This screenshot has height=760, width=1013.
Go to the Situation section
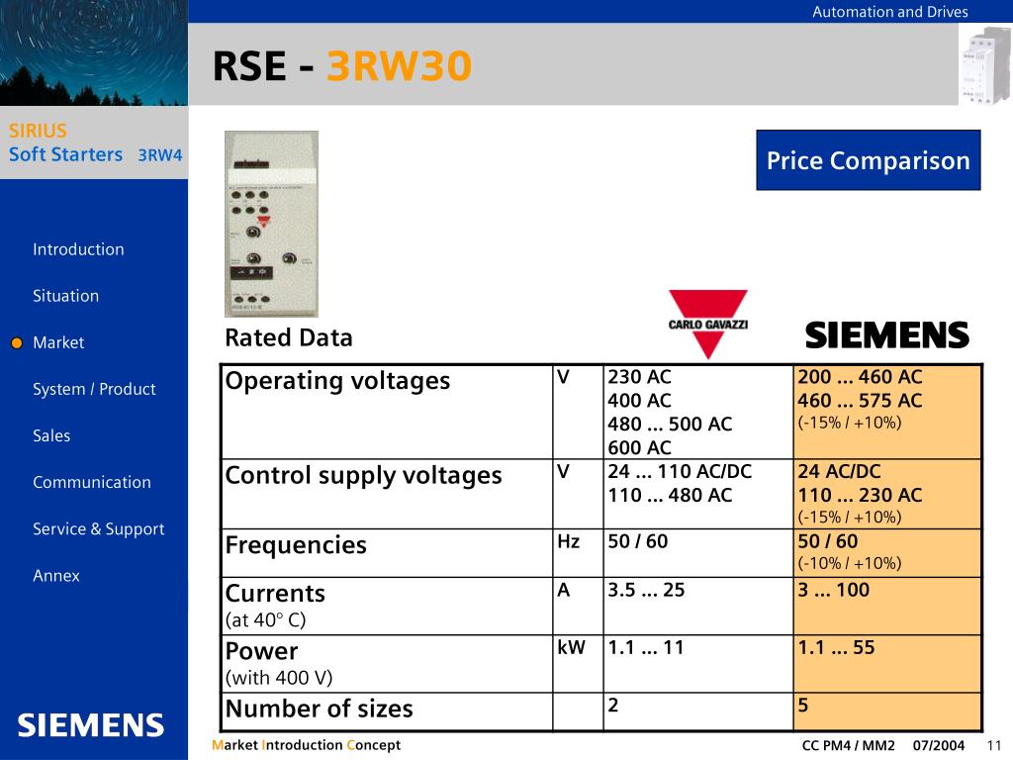pos(66,296)
